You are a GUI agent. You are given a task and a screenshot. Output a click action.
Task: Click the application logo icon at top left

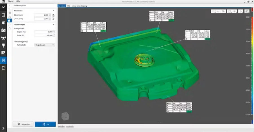3,1
